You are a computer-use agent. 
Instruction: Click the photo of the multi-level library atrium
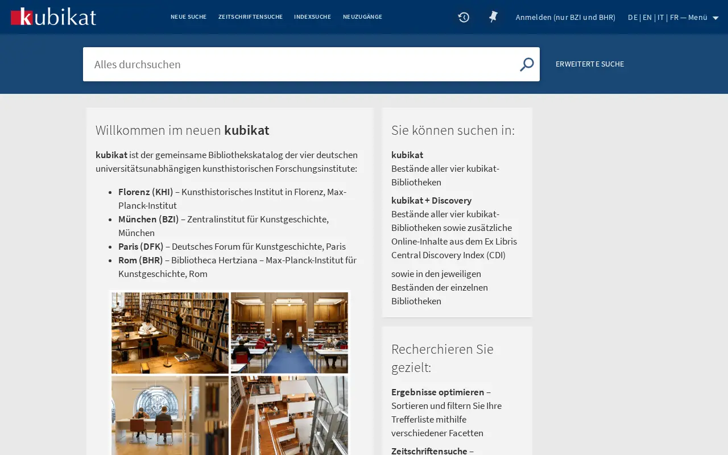pyautogui.click(x=289, y=415)
